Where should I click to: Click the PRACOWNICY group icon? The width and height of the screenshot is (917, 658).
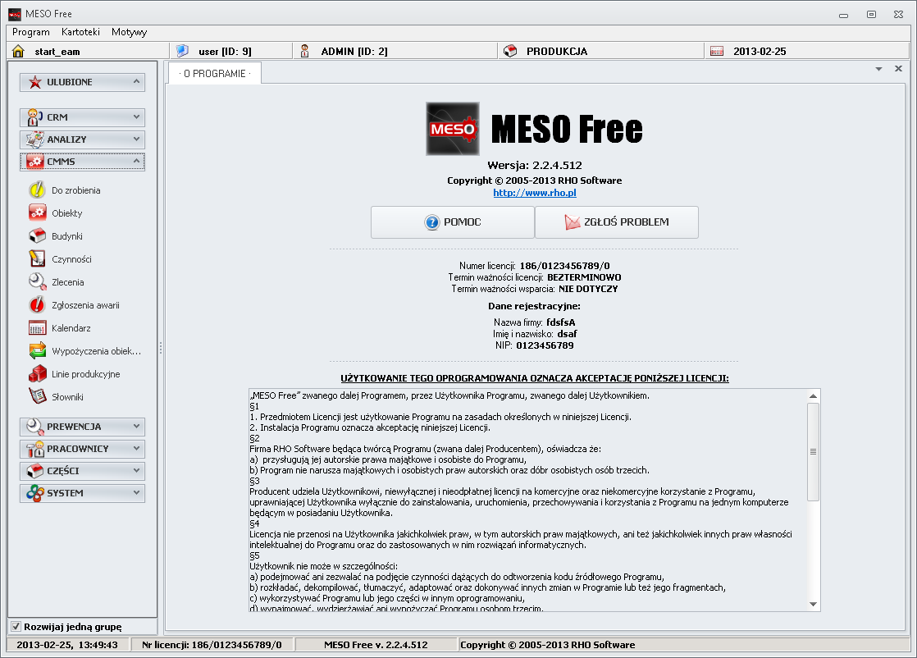[x=35, y=449]
